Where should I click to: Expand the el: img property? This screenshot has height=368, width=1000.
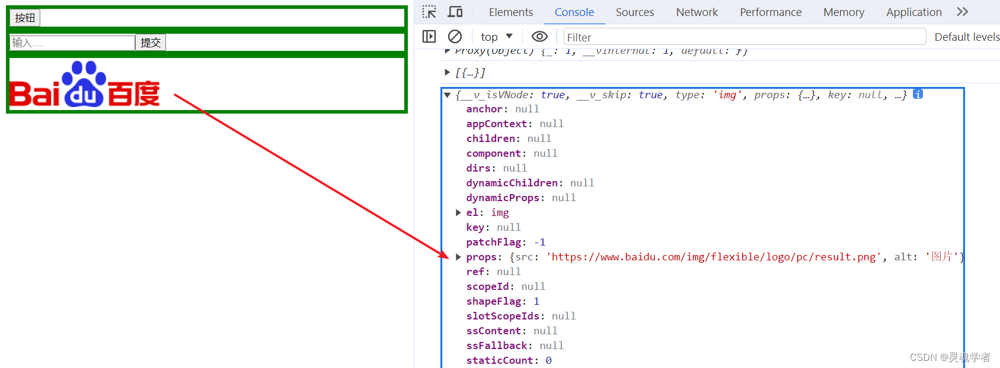tap(458, 212)
